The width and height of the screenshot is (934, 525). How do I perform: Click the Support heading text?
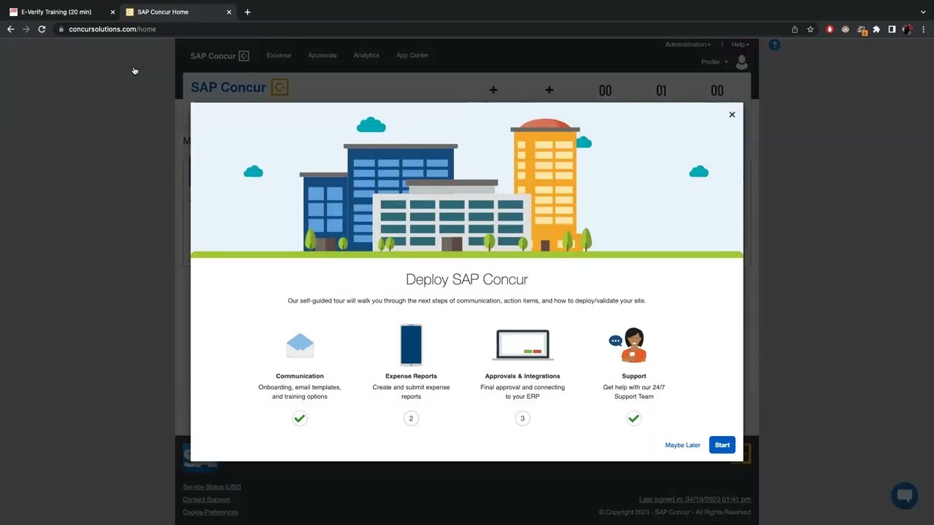pyautogui.click(x=633, y=376)
